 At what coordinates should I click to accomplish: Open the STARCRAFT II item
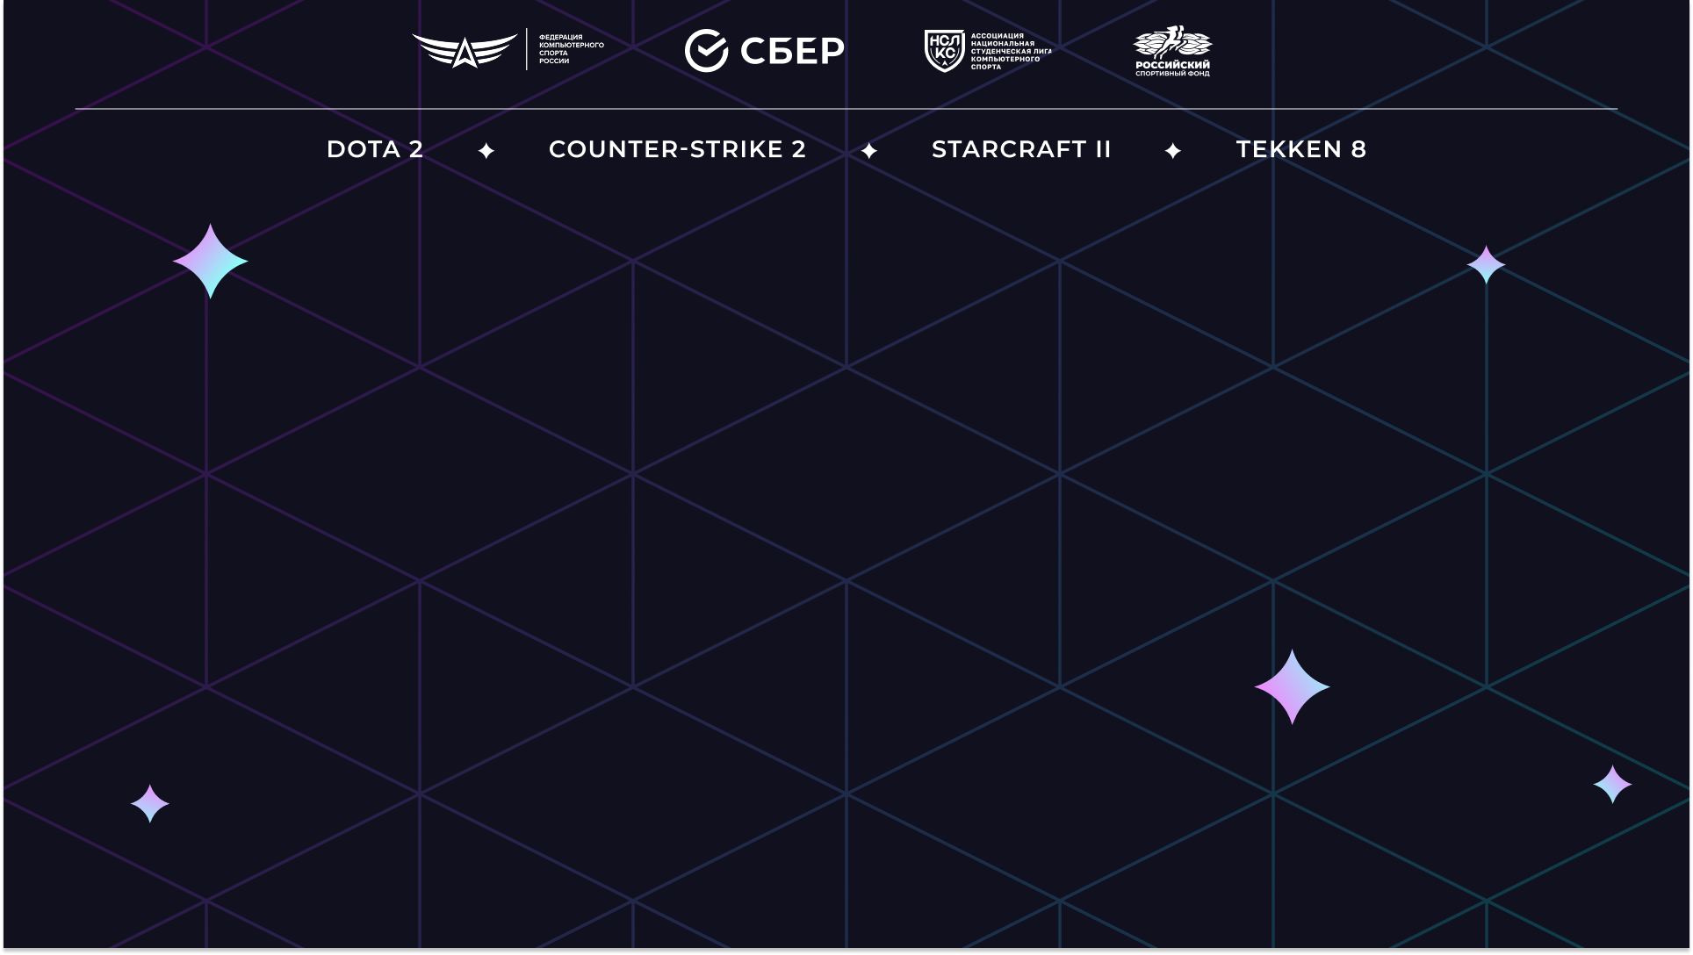1021,149
